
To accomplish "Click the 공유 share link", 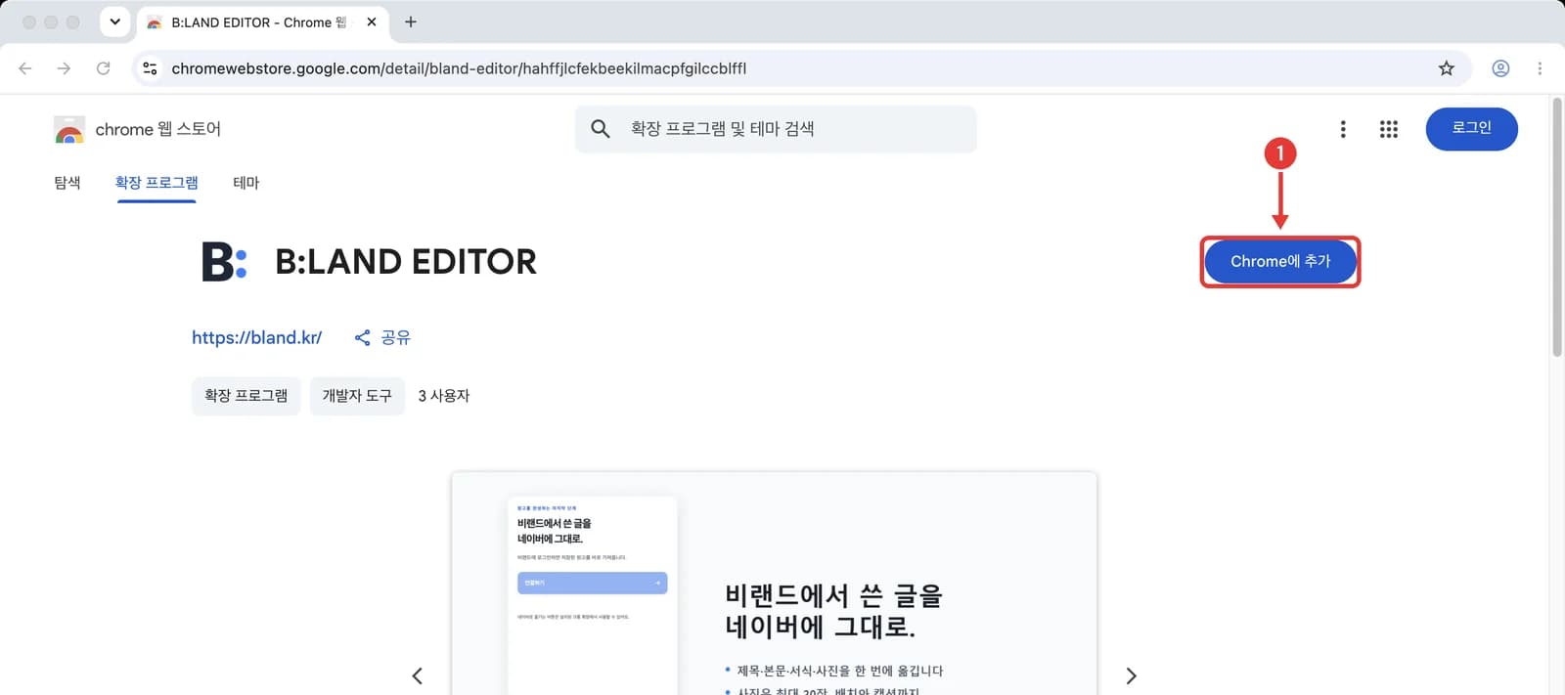I will tap(382, 337).
